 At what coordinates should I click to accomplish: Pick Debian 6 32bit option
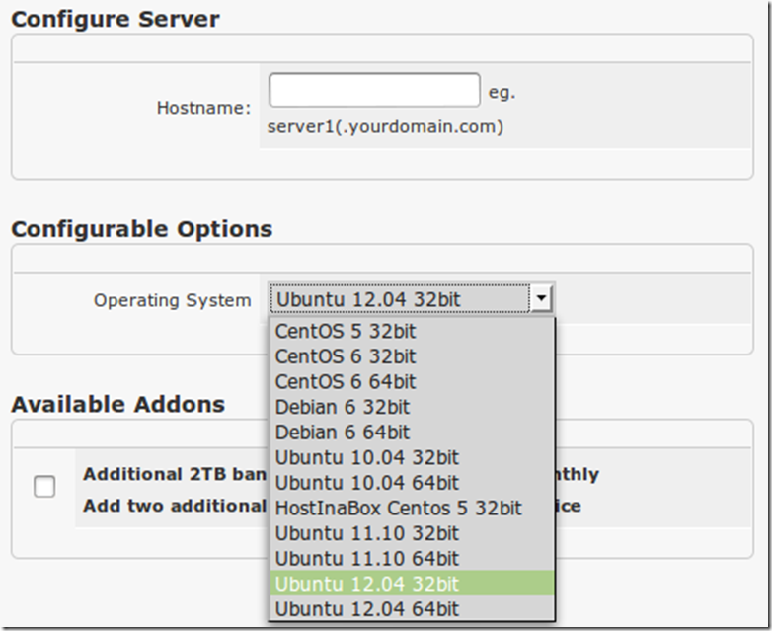click(412, 407)
